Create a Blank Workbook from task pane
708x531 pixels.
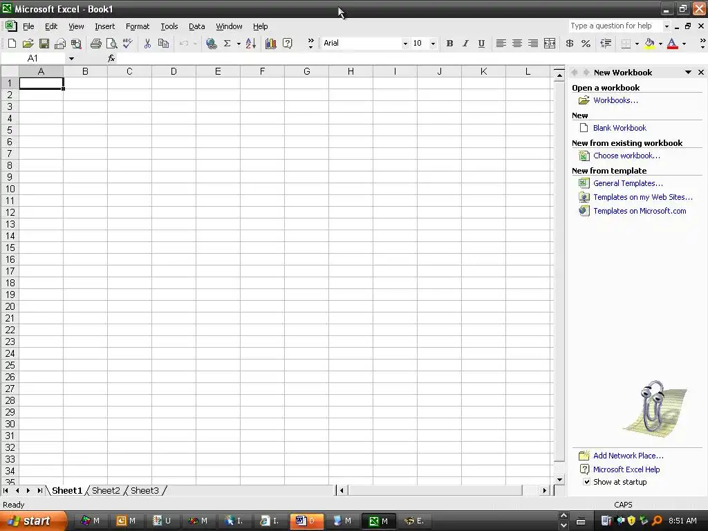tap(619, 128)
